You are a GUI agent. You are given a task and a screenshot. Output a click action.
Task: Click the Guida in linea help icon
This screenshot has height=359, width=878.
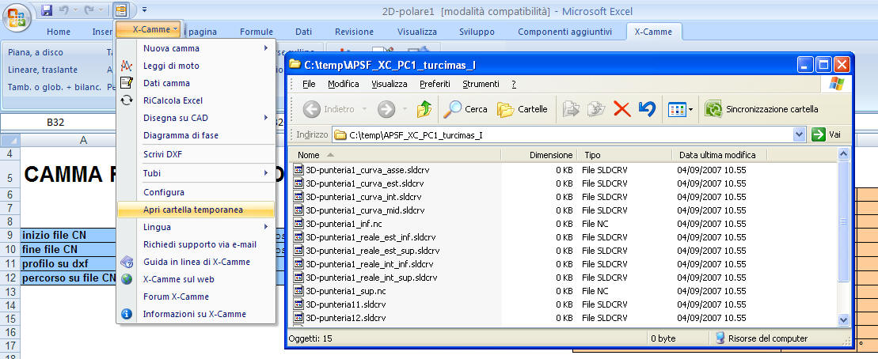(x=127, y=262)
